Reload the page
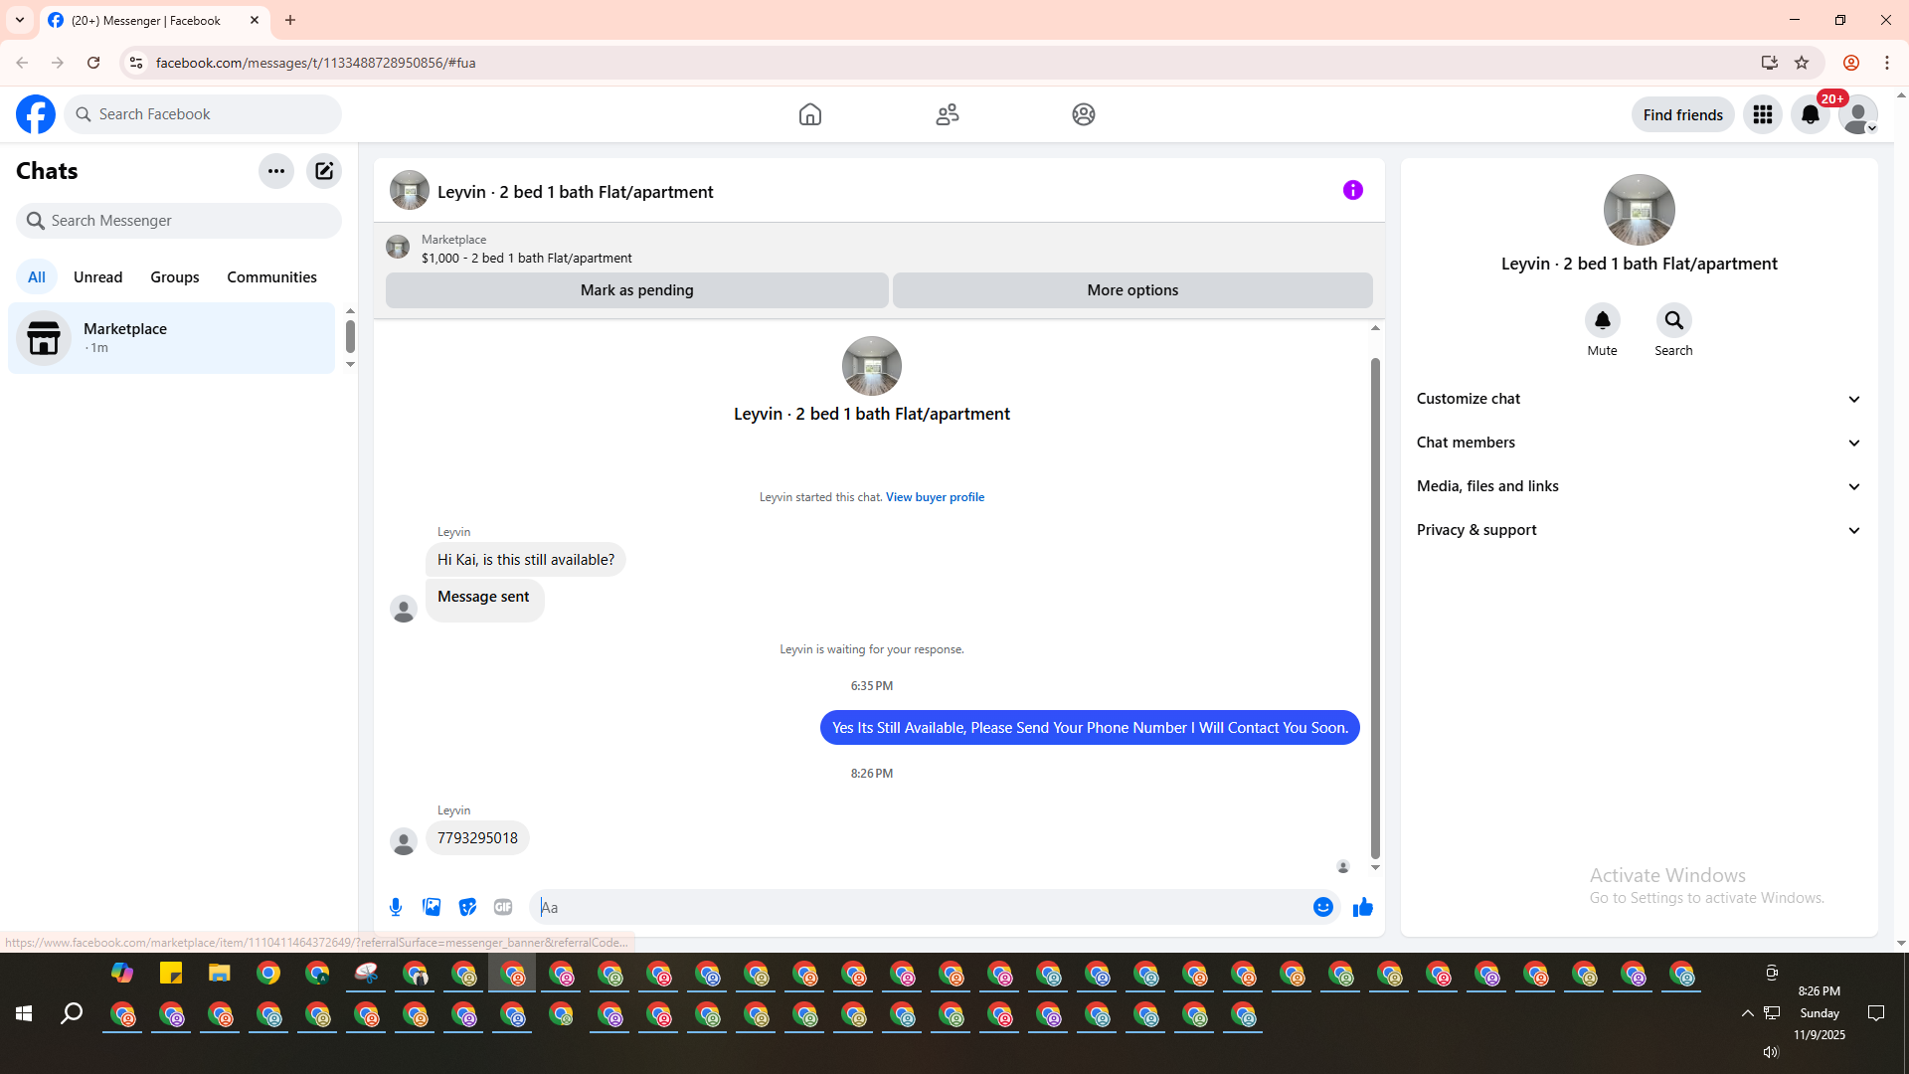The width and height of the screenshot is (1909, 1074). [93, 63]
